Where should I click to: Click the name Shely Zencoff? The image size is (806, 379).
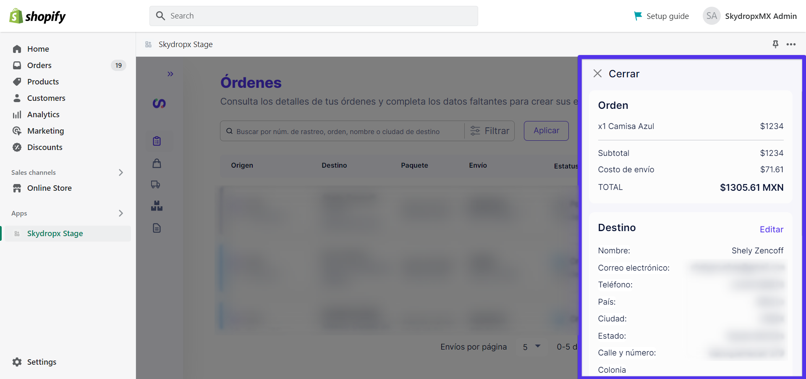pos(757,250)
